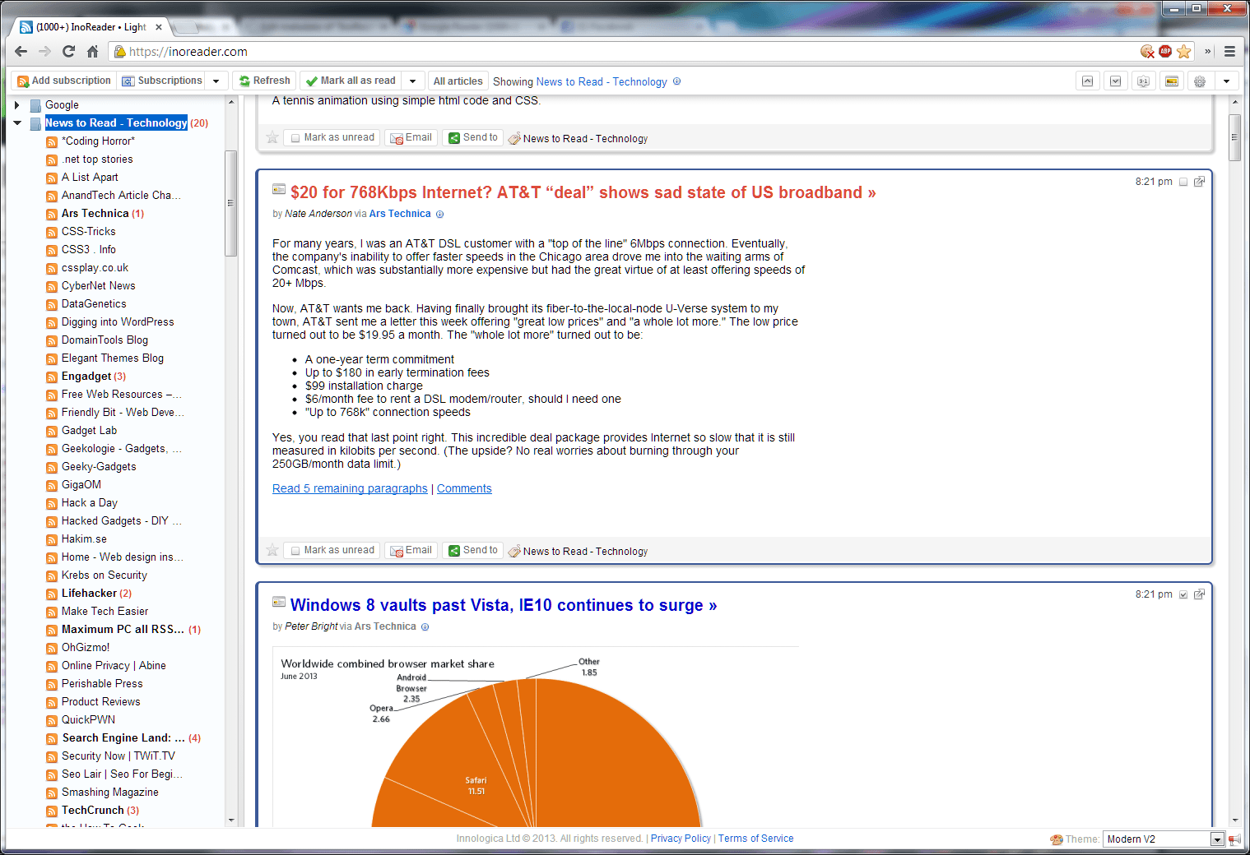Toggle read checkbox on the AT&T article header

(x=1183, y=183)
